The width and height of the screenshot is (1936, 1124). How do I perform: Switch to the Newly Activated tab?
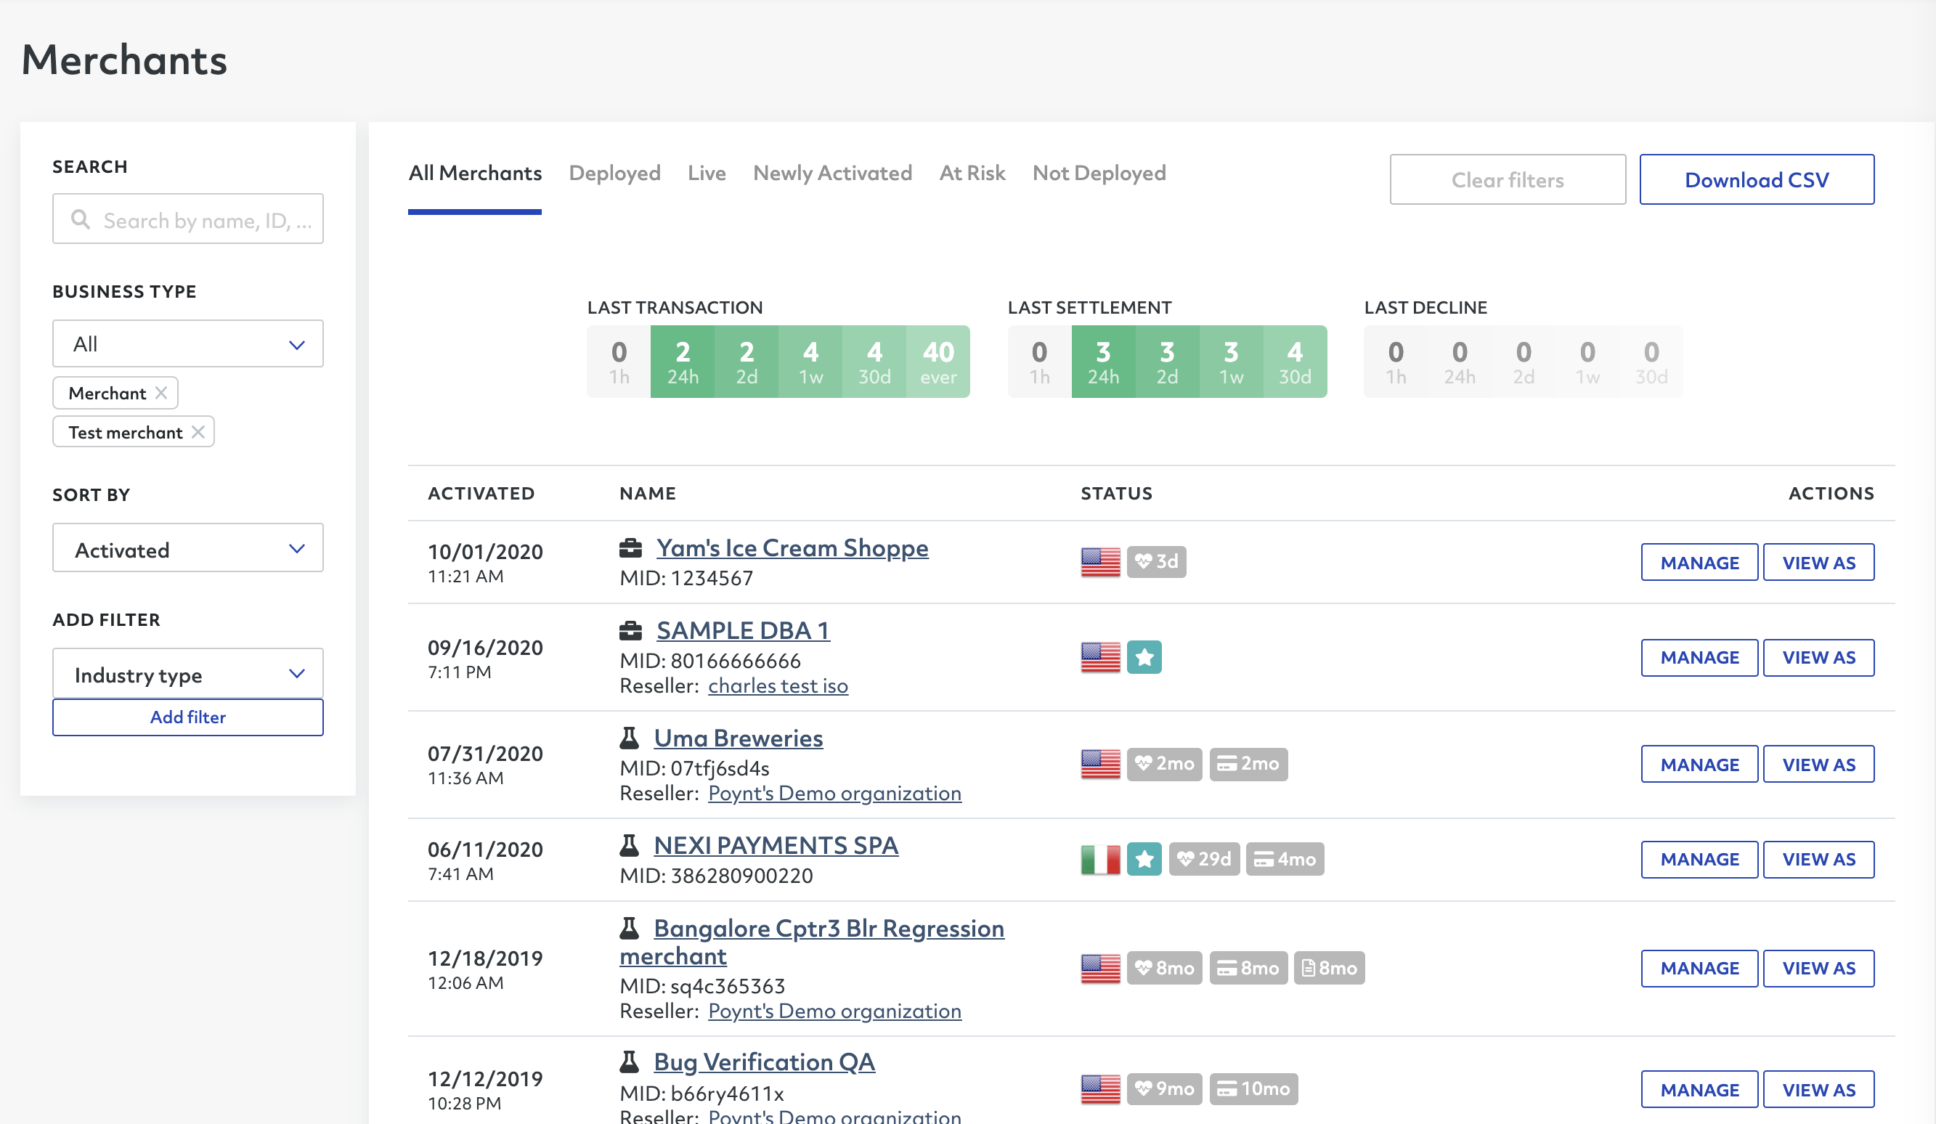click(x=833, y=173)
